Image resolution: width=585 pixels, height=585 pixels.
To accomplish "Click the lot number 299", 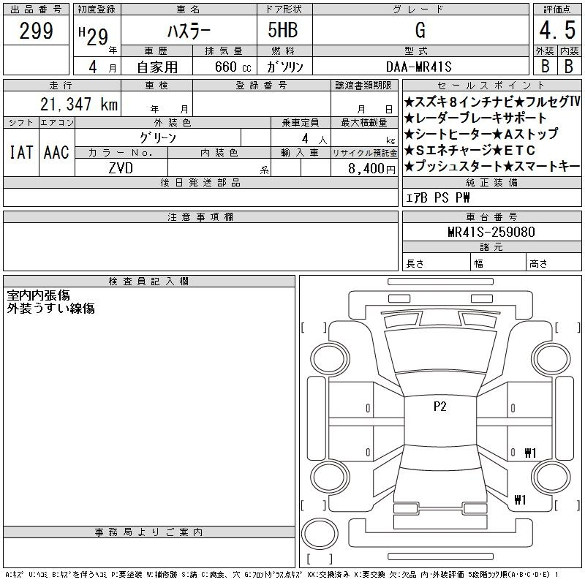I will click(x=36, y=31).
